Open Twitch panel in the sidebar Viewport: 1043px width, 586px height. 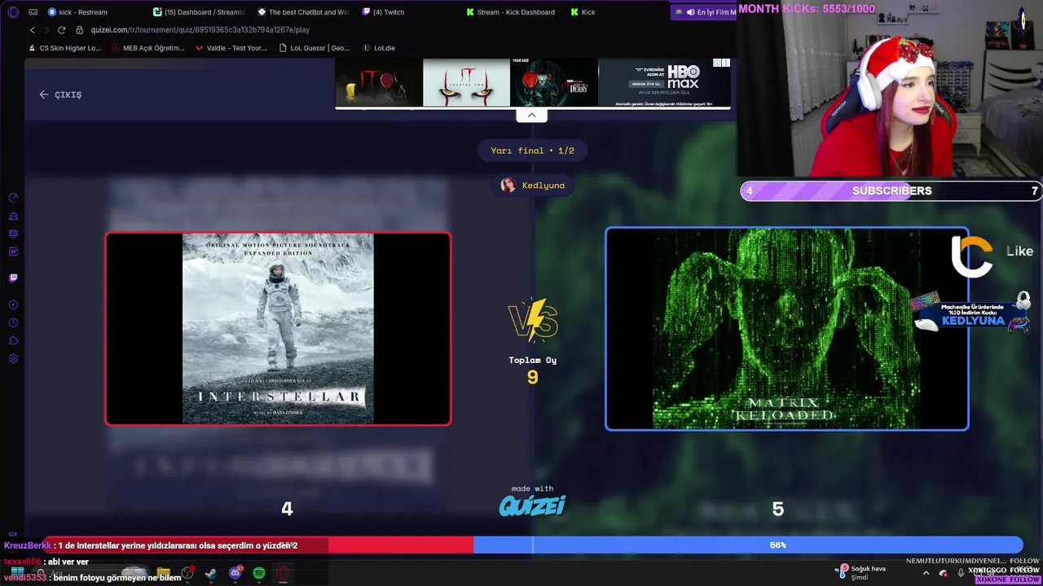pos(13,278)
